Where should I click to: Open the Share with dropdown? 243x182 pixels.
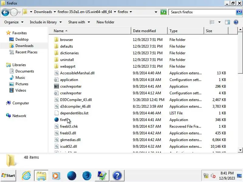[79, 22]
